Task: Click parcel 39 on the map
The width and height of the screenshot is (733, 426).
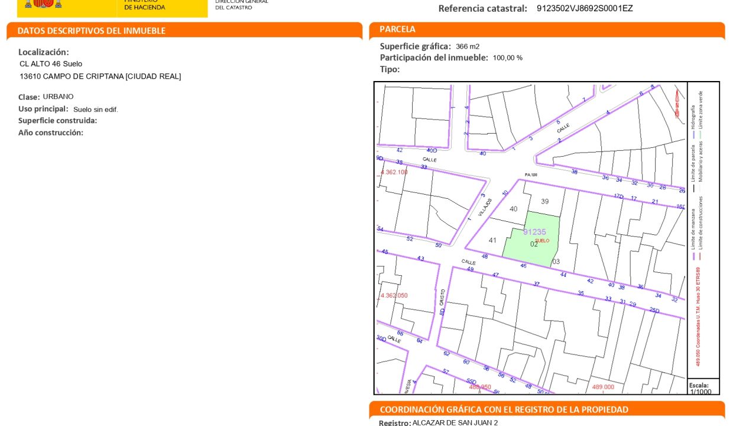Action: (544, 201)
